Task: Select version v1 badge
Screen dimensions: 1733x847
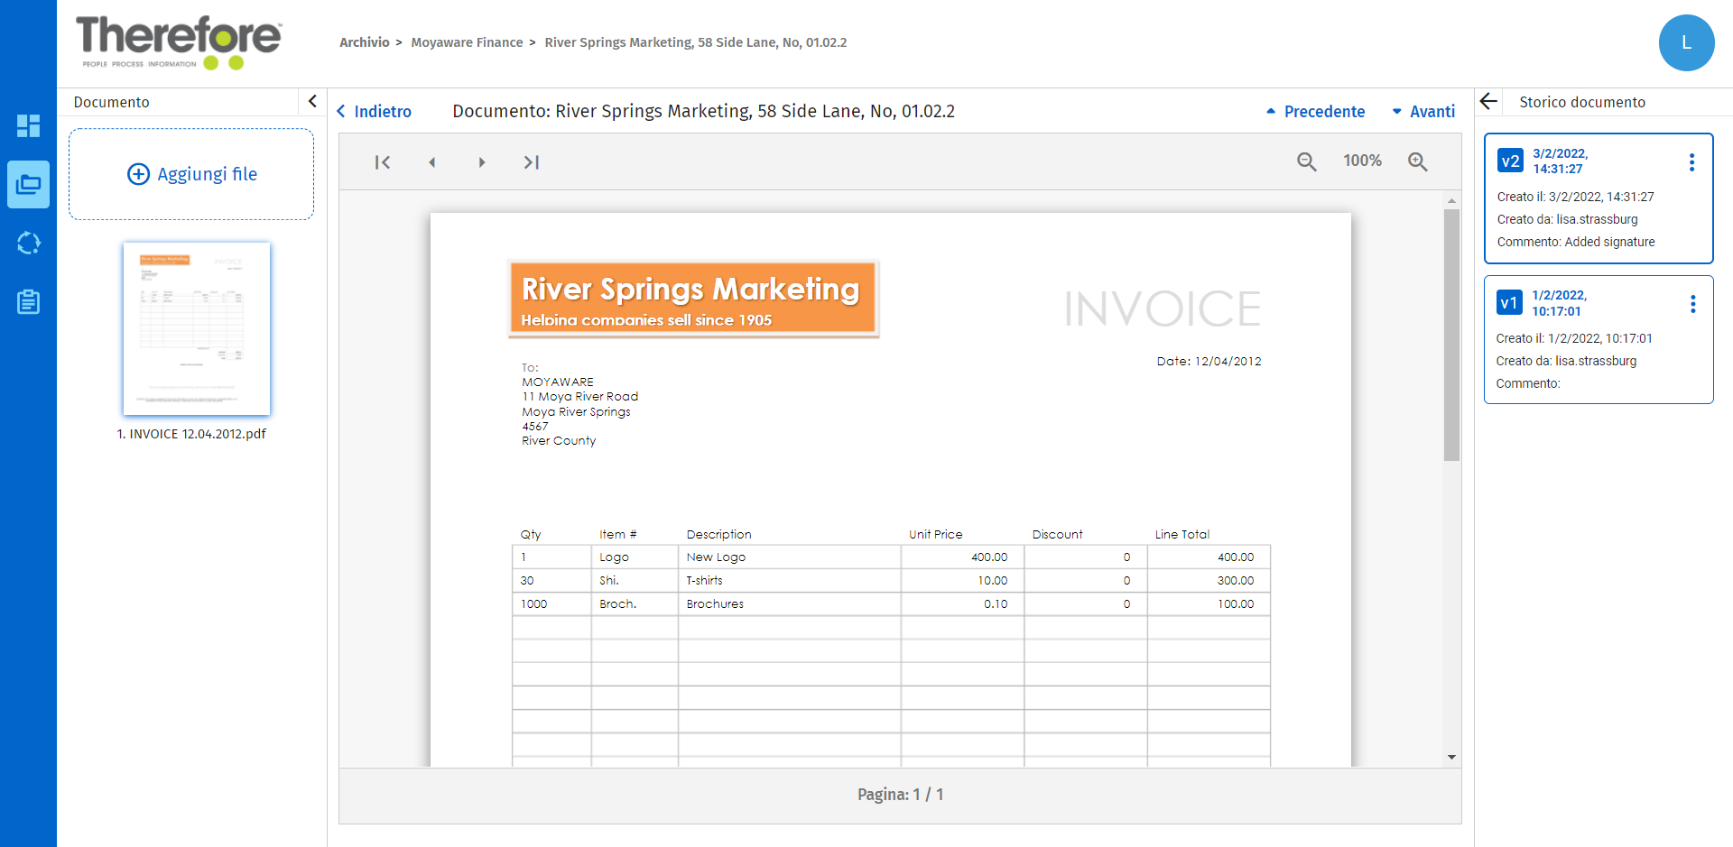Action: point(1509,302)
